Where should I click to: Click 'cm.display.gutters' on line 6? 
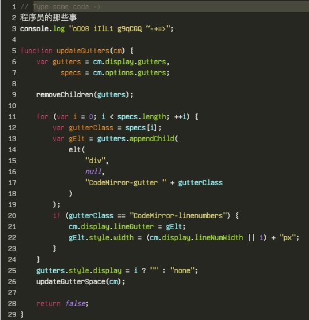coord(130,62)
